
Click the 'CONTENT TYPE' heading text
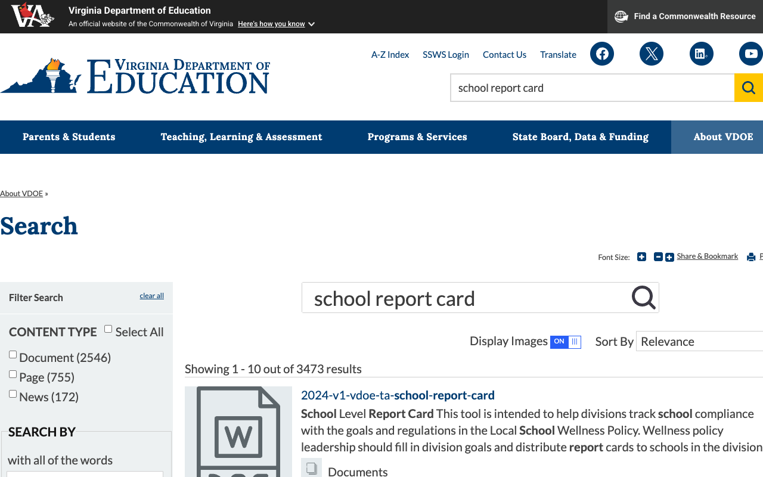pos(53,332)
